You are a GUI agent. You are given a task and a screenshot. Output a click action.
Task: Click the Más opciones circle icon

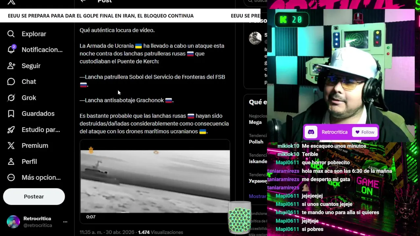click(11, 178)
